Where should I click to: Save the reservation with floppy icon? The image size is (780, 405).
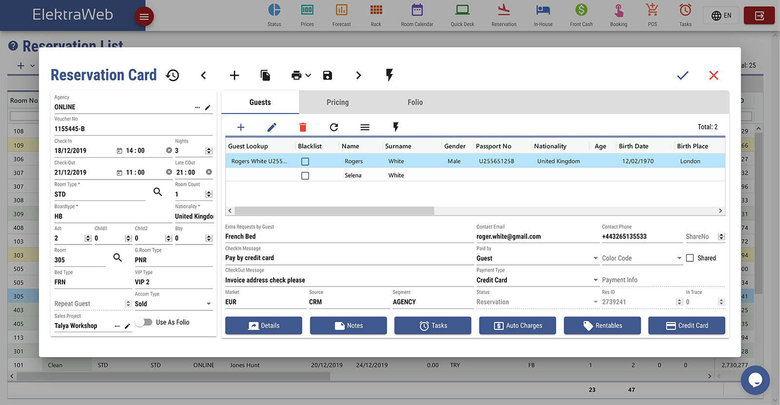[x=328, y=75]
